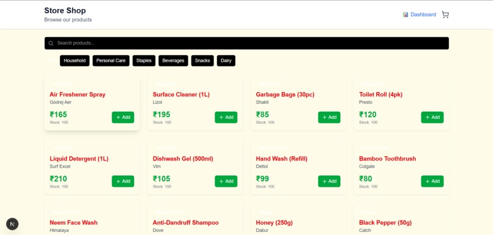Screen dimensions: 493x235
Task: Click the ₹210 price
Action: 58,178
